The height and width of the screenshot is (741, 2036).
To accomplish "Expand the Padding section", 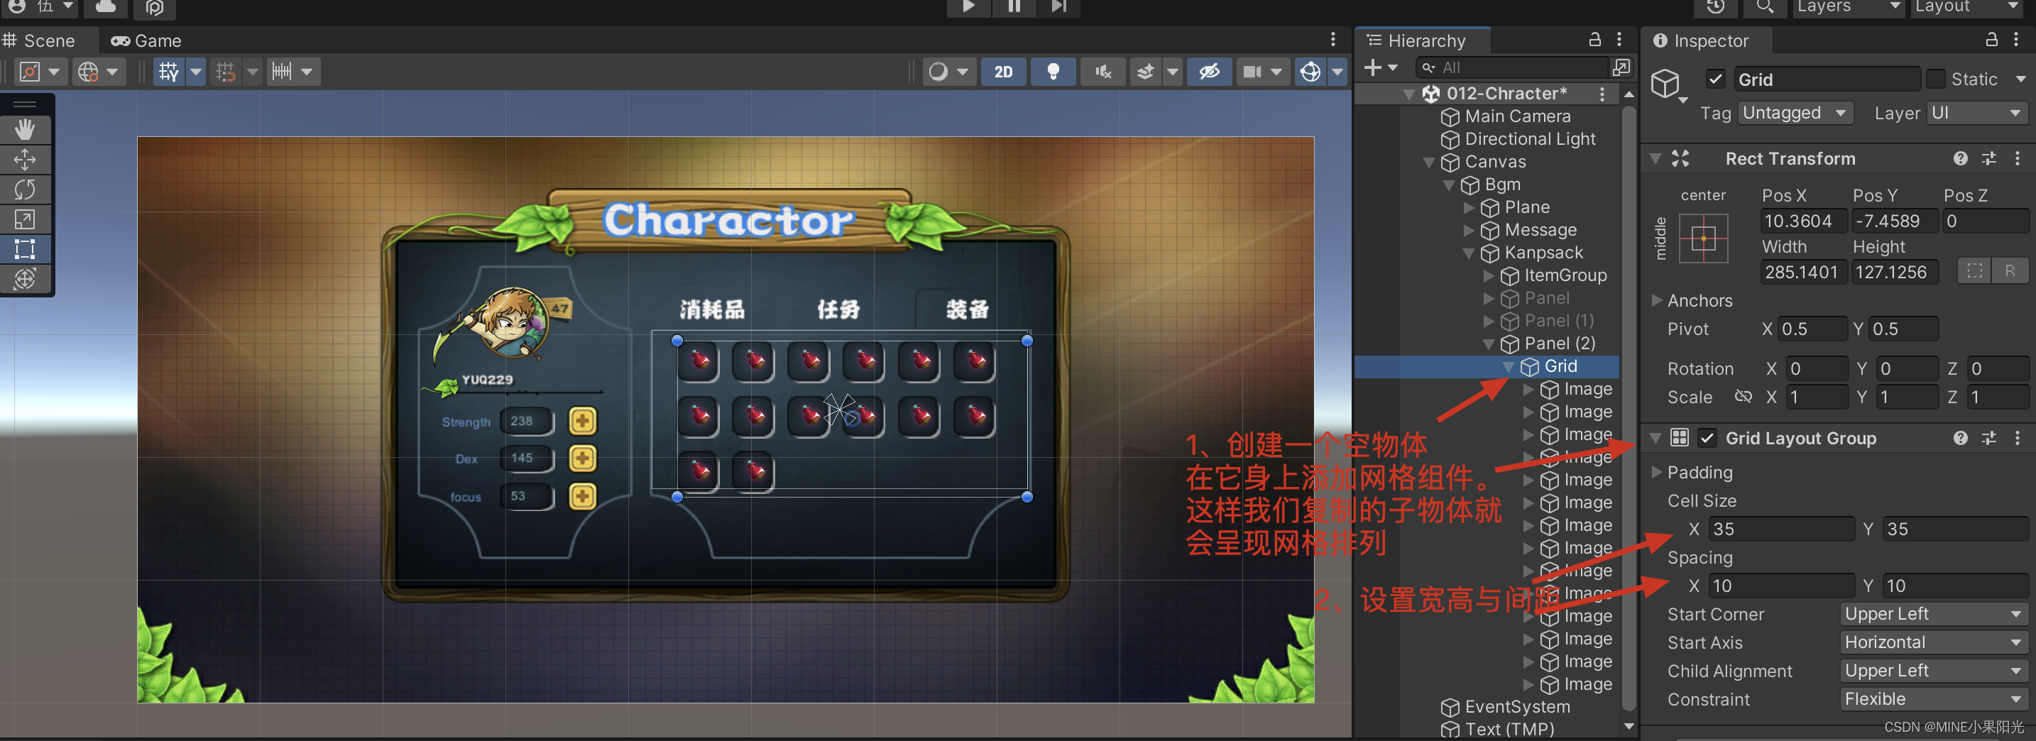I will pos(1657,473).
